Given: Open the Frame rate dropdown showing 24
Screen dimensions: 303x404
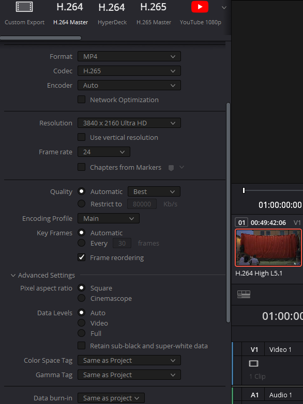Looking at the screenshot, I should [104, 152].
